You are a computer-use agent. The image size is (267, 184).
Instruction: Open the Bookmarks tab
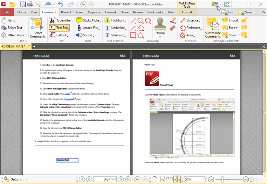pos(155,12)
